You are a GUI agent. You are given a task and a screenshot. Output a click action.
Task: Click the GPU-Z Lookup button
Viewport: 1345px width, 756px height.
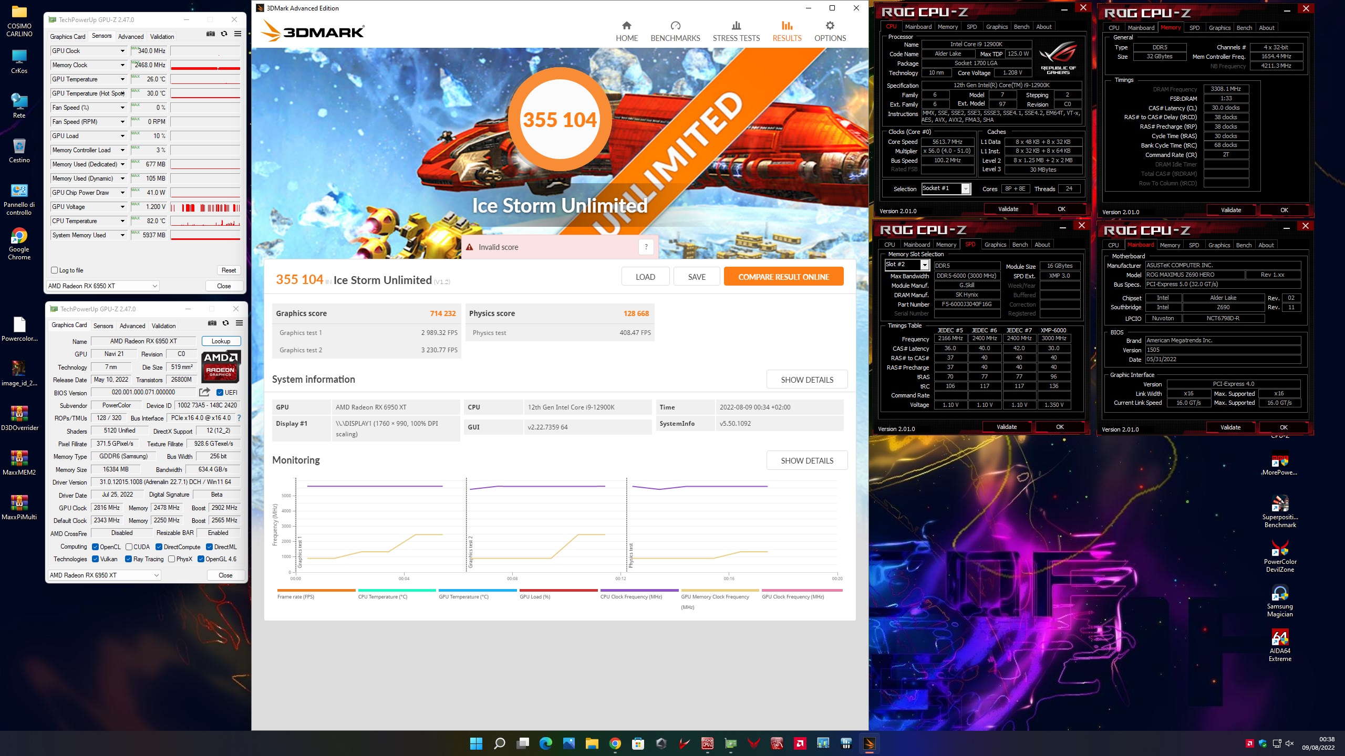coord(221,341)
